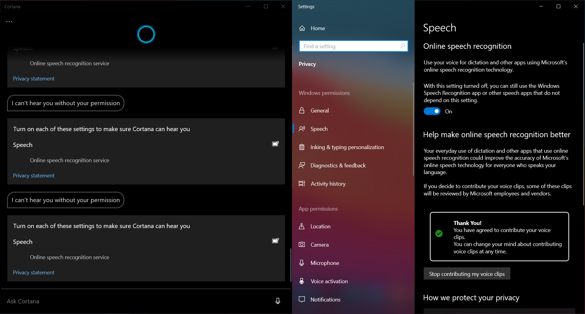This screenshot has width=585, height=314.
Task: Click the green checkmark in Thank You box
Action: coord(439,234)
